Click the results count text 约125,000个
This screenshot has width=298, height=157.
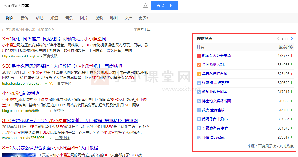(x=45, y=30)
